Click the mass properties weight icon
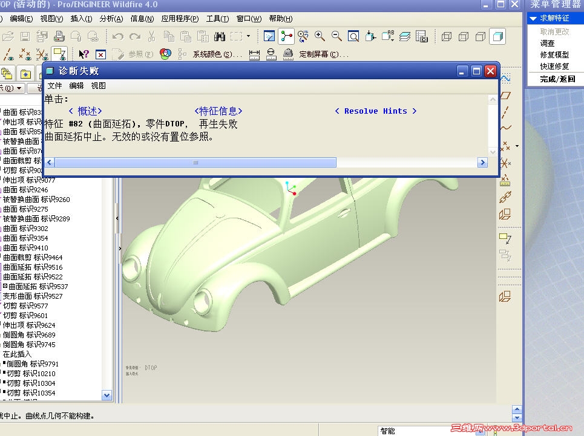This screenshot has height=436, width=584. pyautogui.click(x=288, y=54)
